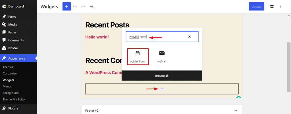291x114 pixels.
Task: Go to Theme File Editor submenu
Action: click(x=14, y=99)
